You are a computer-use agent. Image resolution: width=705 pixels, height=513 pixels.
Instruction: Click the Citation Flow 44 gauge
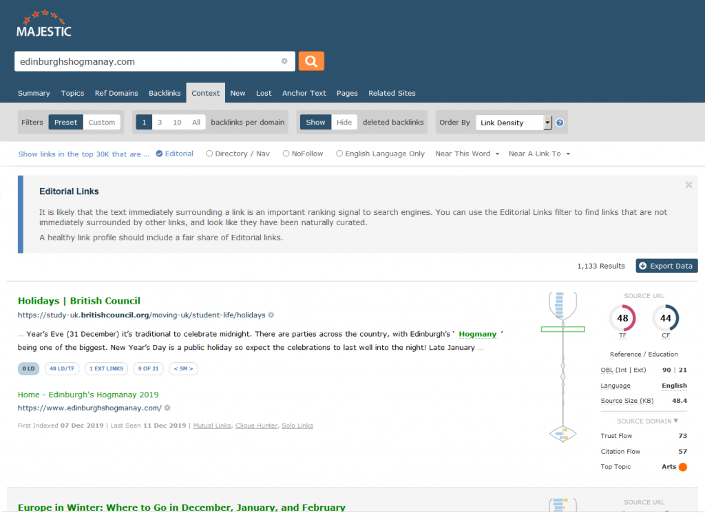666,318
